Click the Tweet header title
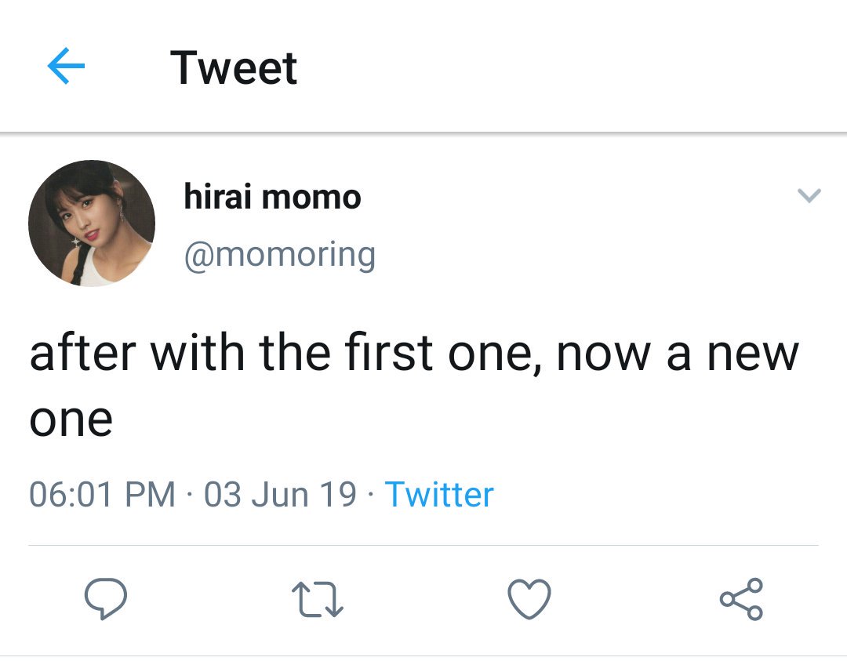 (234, 68)
